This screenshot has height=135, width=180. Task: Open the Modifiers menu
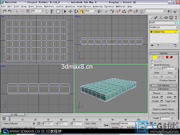[x=49, y=6]
